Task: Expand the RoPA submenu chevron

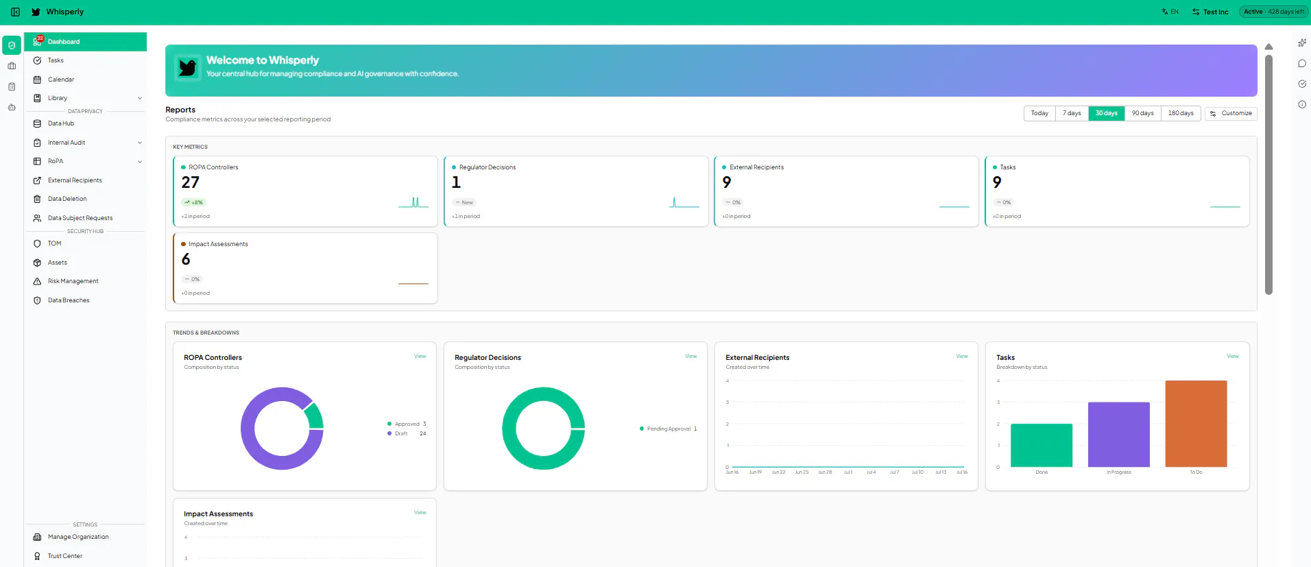Action: pos(140,162)
